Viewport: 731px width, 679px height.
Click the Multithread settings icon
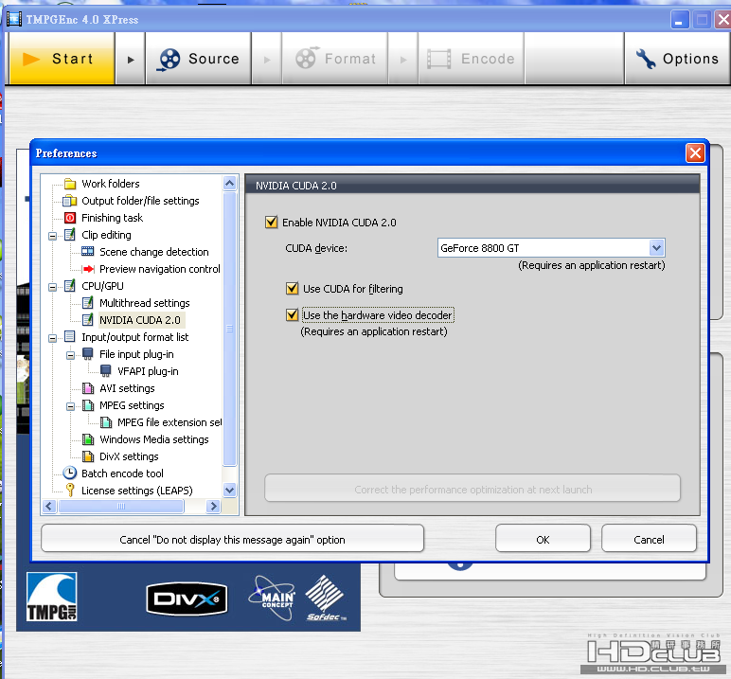pyautogui.click(x=88, y=303)
